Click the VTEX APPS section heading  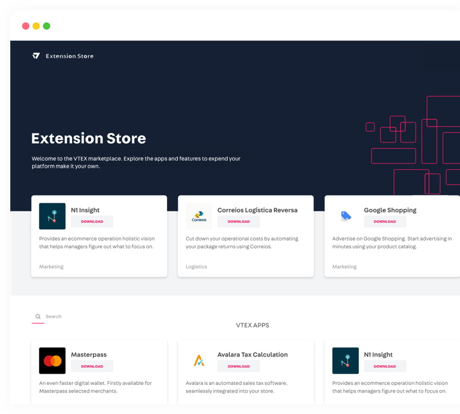tap(252, 325)
